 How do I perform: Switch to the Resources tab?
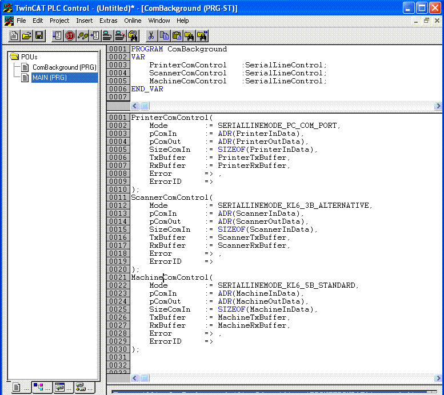[x=85, y=388]
